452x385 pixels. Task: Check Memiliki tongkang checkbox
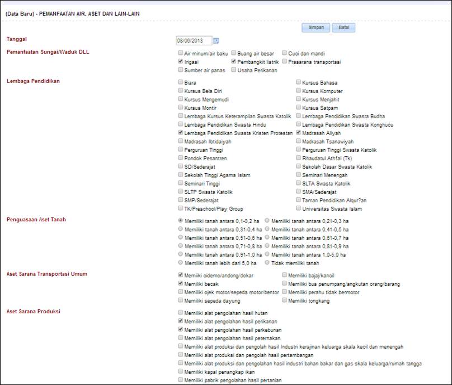(284, 300)
